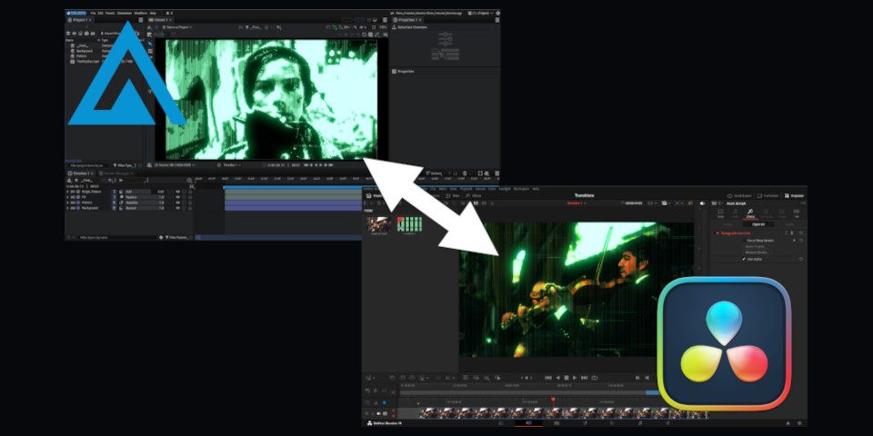Open the File menu in Autograph
Screen dimensions: 873x436
pyautogui.click(x=94, y=13)
